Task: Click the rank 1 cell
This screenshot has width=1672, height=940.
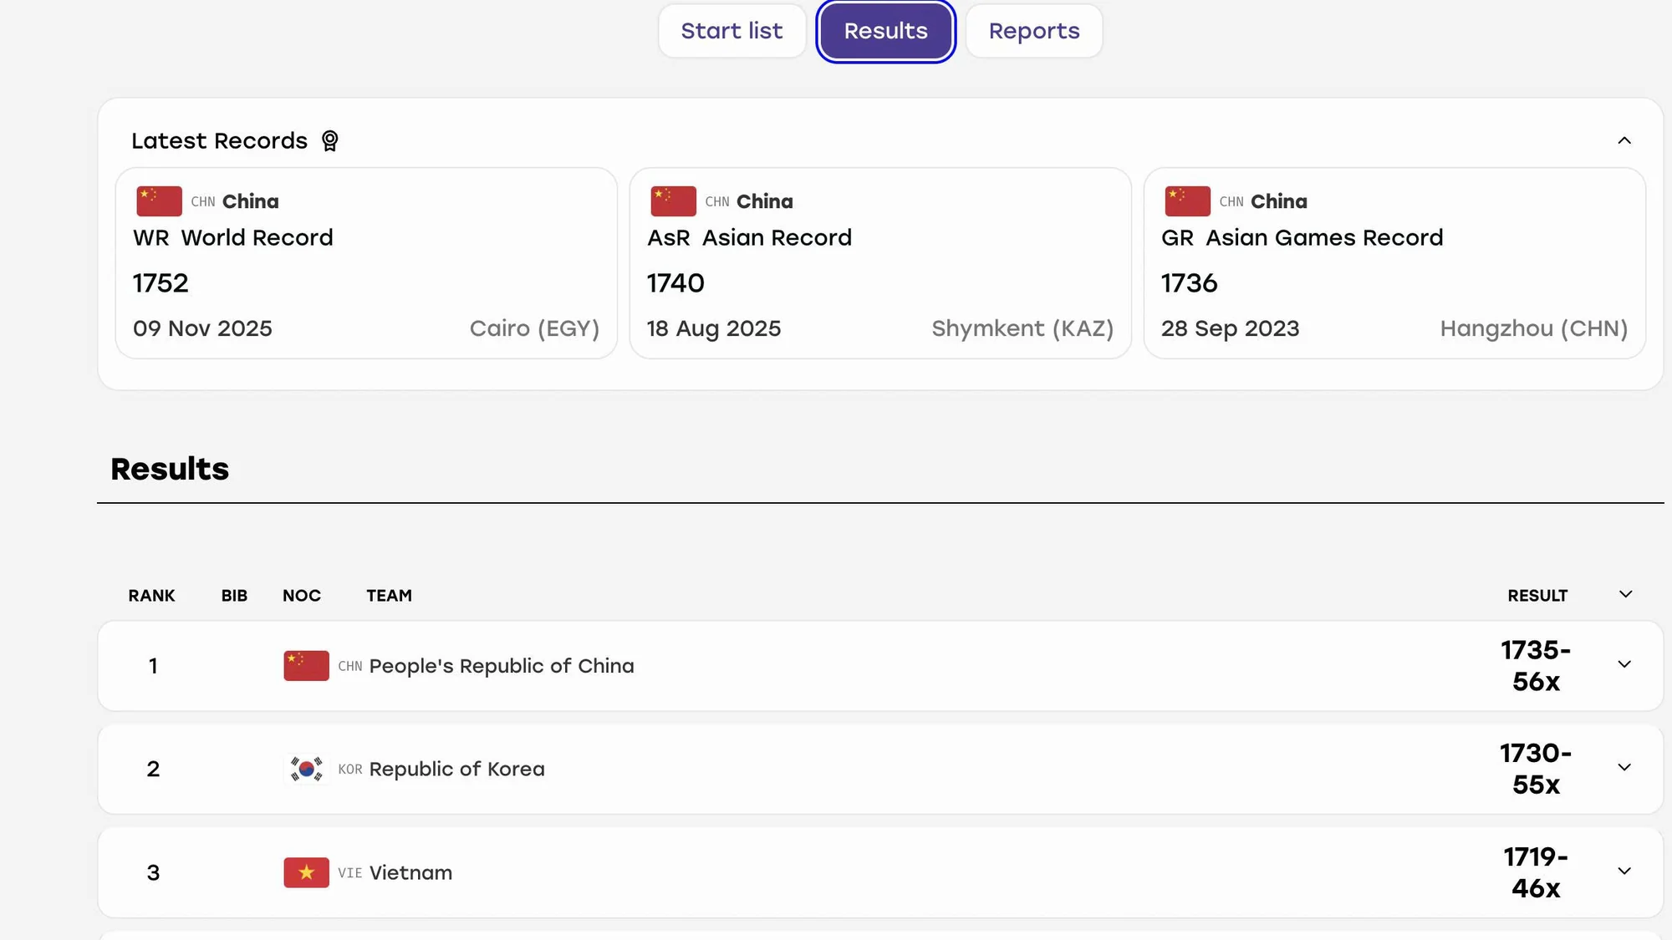Action: point(153,666)
